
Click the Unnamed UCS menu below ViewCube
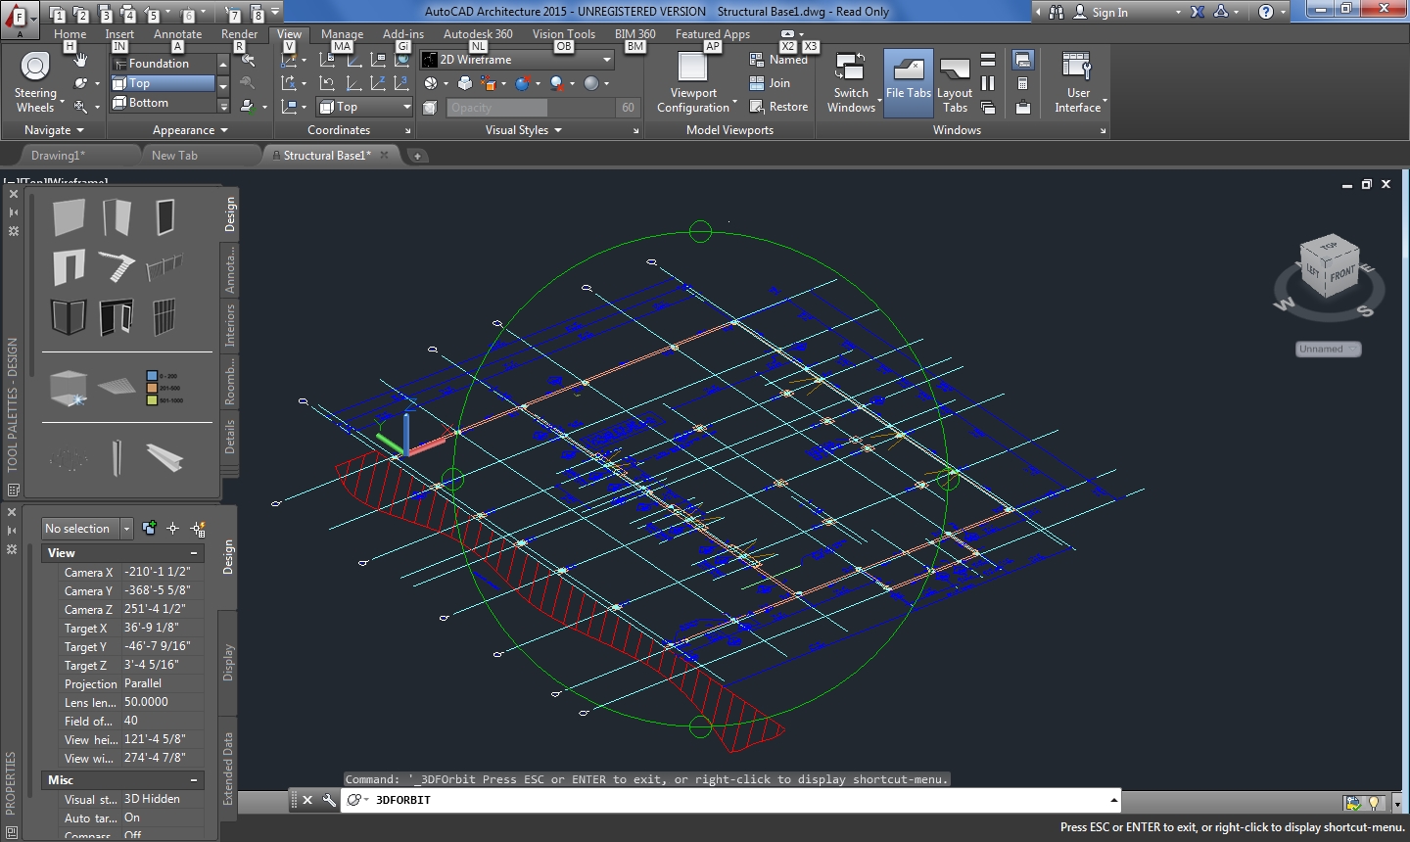click(1329, 349)
